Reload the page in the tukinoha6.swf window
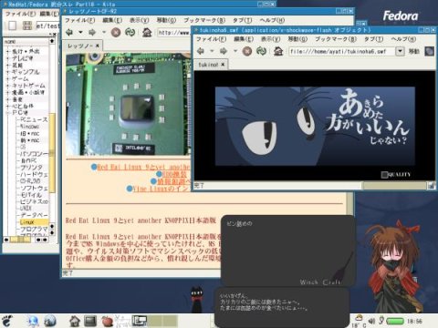The width and height of the screenshot is (438, 328). [x=261, y=51]
